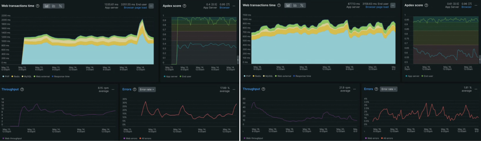Toggle Web throughput legend under 8.15 rpm chart
The image size is (481, 141).
[12, 139]
